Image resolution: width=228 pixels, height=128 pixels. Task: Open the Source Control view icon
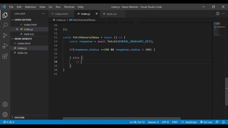tap(5, 36)
